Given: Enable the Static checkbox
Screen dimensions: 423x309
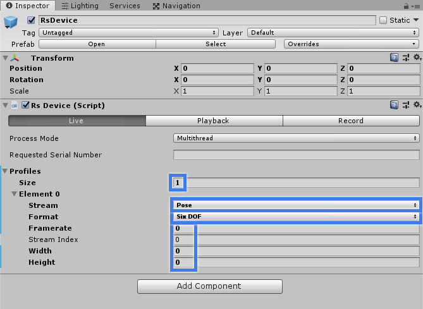Looking at the screenshot, I should point(383,20).
